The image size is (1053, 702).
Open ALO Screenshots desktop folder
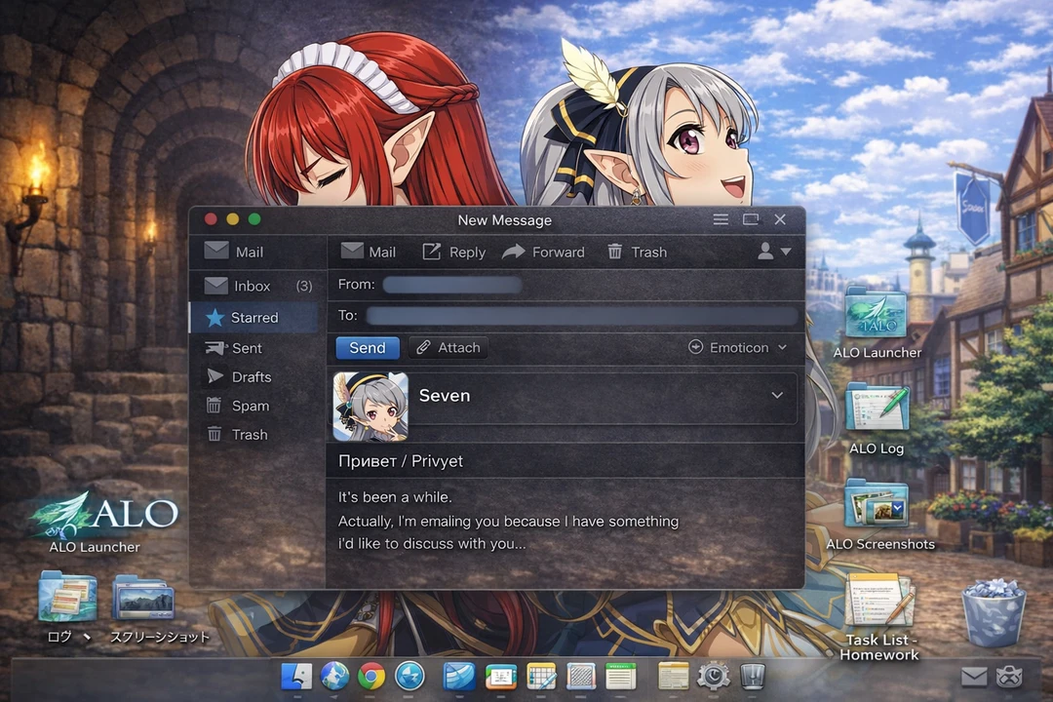(x=877, y=504)
